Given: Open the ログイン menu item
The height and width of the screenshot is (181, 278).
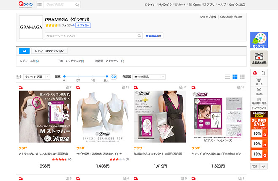Looking at the screenshot, I should [x=150, y=5].
